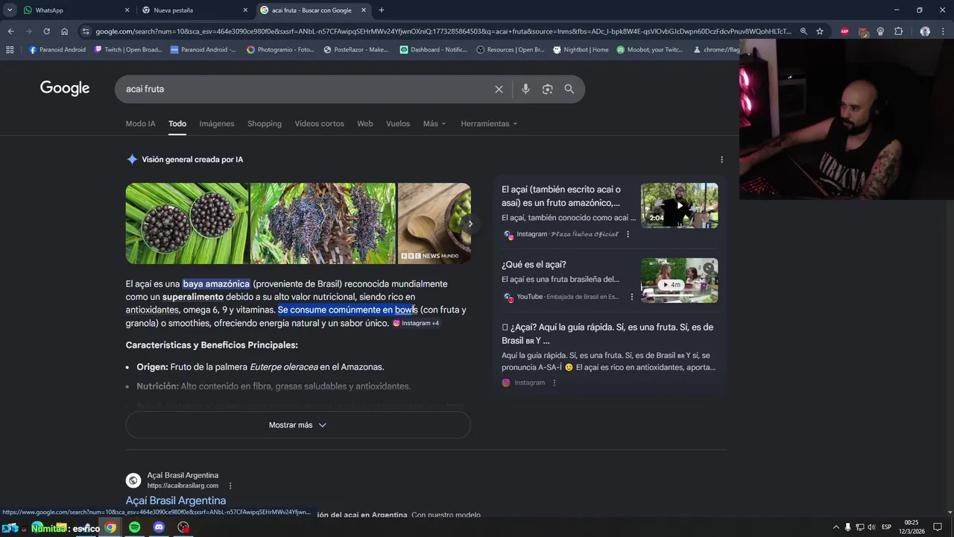Open '¿Açaí? Aquí la guía rápida' result
The image size is (954, 537).
tap(607, 333)
